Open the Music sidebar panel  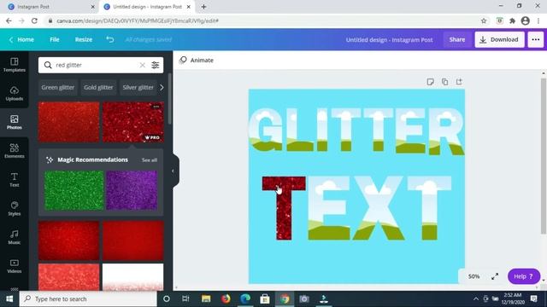[15, 237]
